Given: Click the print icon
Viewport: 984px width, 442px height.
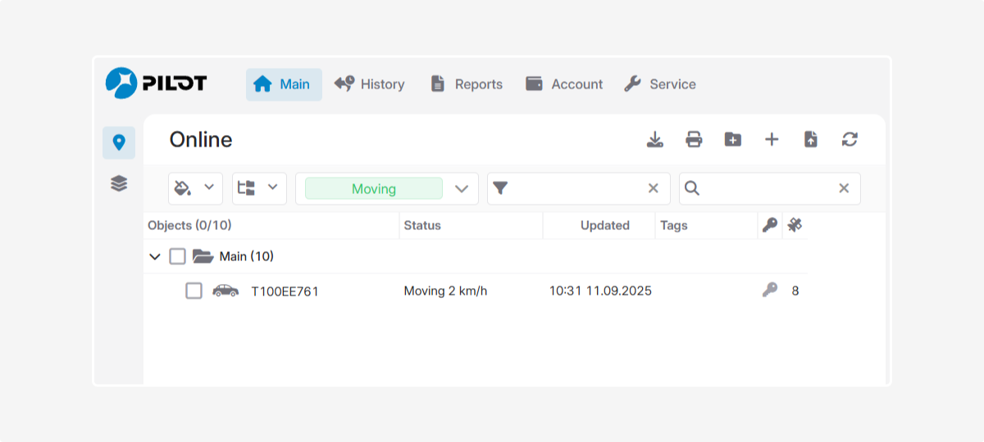Looking at the screenshot, I should tap(694, 140).
